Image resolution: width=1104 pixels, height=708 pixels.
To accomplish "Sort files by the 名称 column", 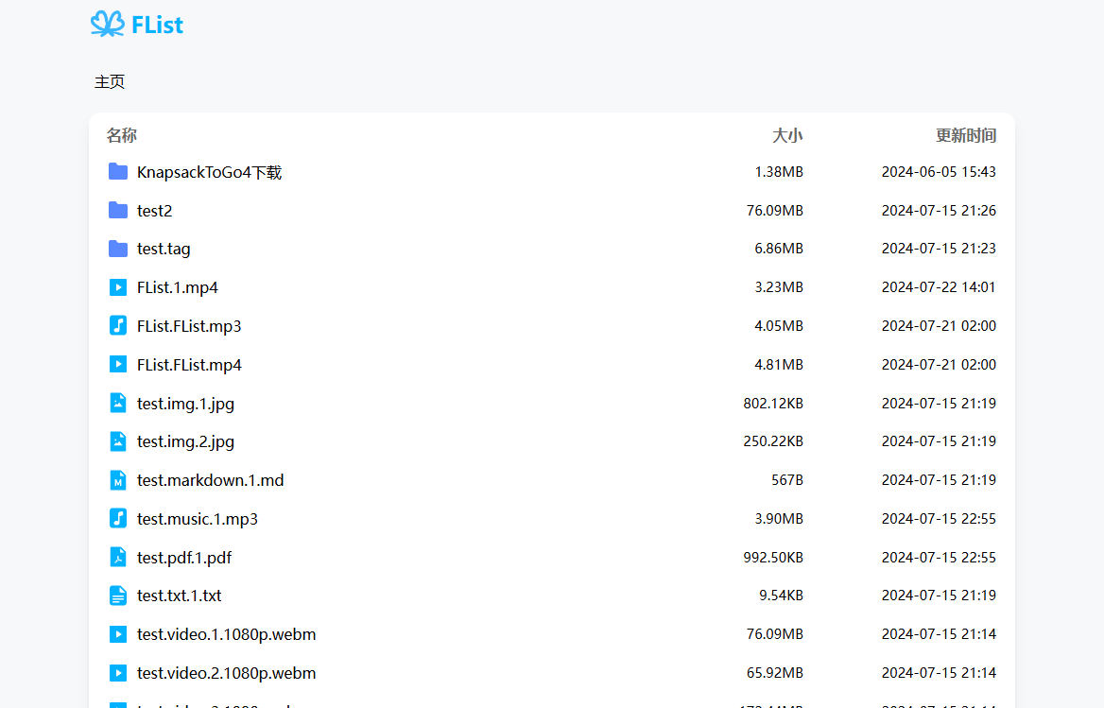I will (122, 135).
